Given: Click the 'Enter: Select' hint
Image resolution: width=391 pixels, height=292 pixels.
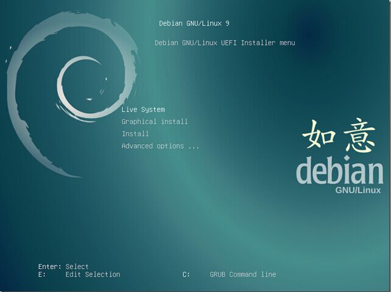Looking at the screenshot, I should 63,266.
